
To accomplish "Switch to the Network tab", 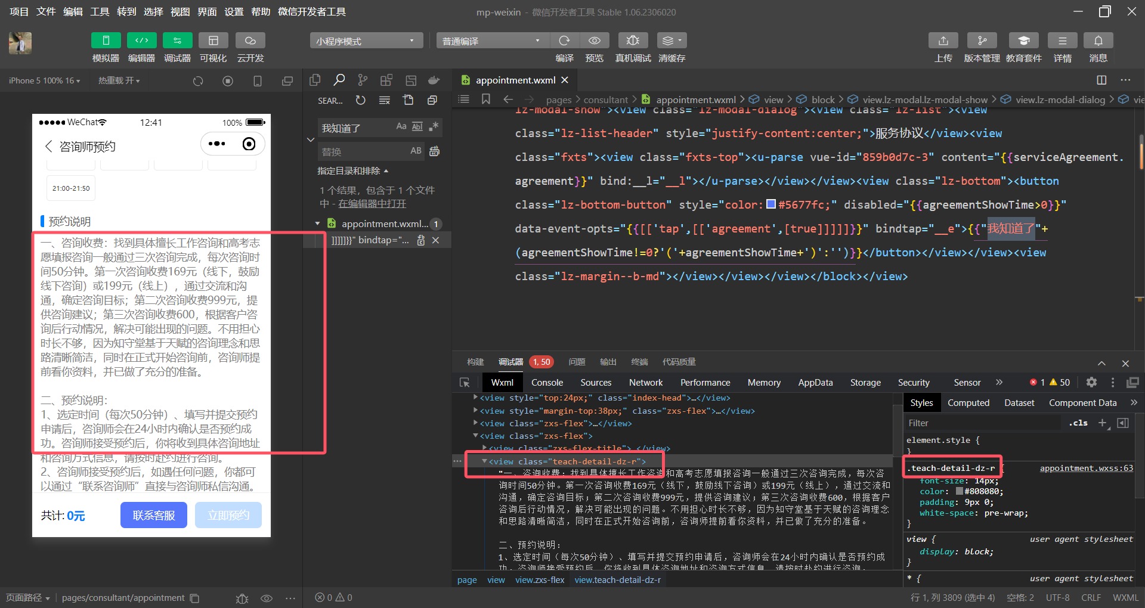I will click(x=646, y=382).
